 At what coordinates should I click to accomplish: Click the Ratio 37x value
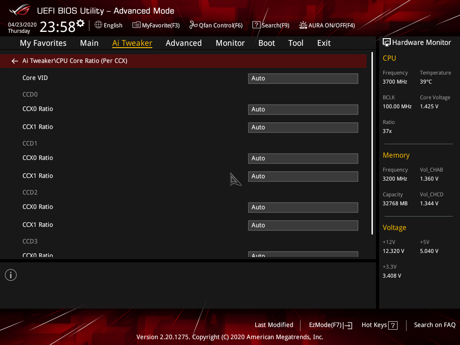tap(387, 131)
